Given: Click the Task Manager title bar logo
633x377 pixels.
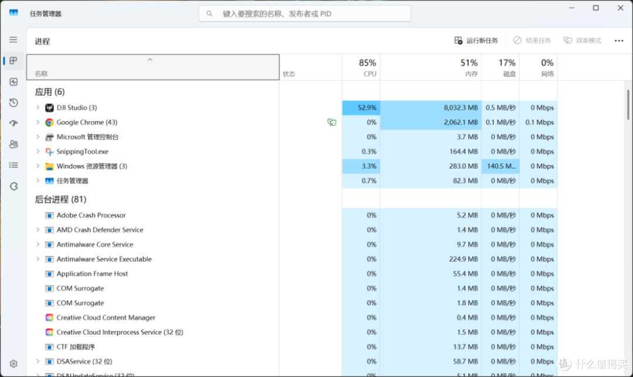Looking at the screenshot, I should click(x=13, y=13).
